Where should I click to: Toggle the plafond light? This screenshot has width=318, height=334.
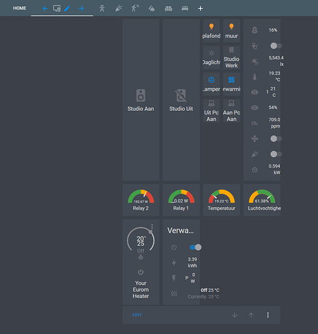click(212, 31)
